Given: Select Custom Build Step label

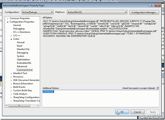Looking at the screenshot, I should 23,90.
